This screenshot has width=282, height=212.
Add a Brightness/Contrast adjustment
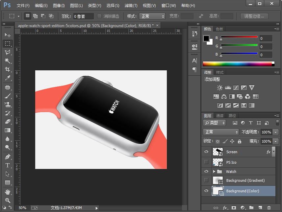[219, 87]
